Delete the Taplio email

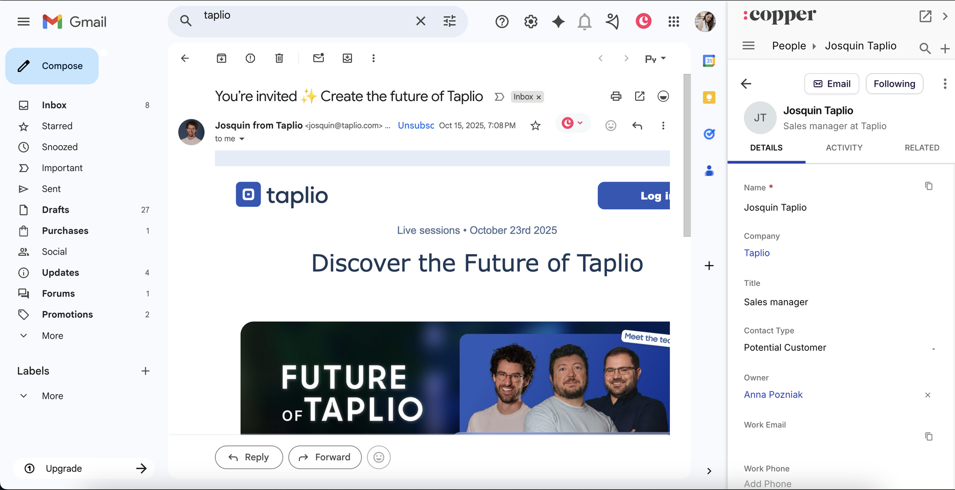279,58
